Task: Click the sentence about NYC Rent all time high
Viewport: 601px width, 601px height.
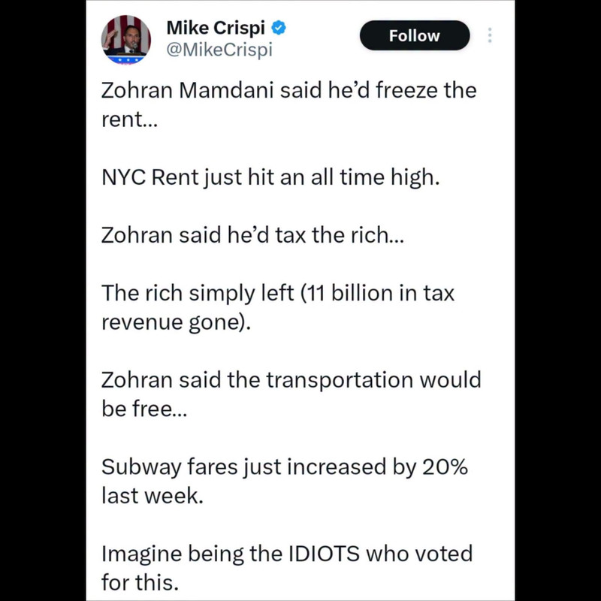Action: click(270, 177)
